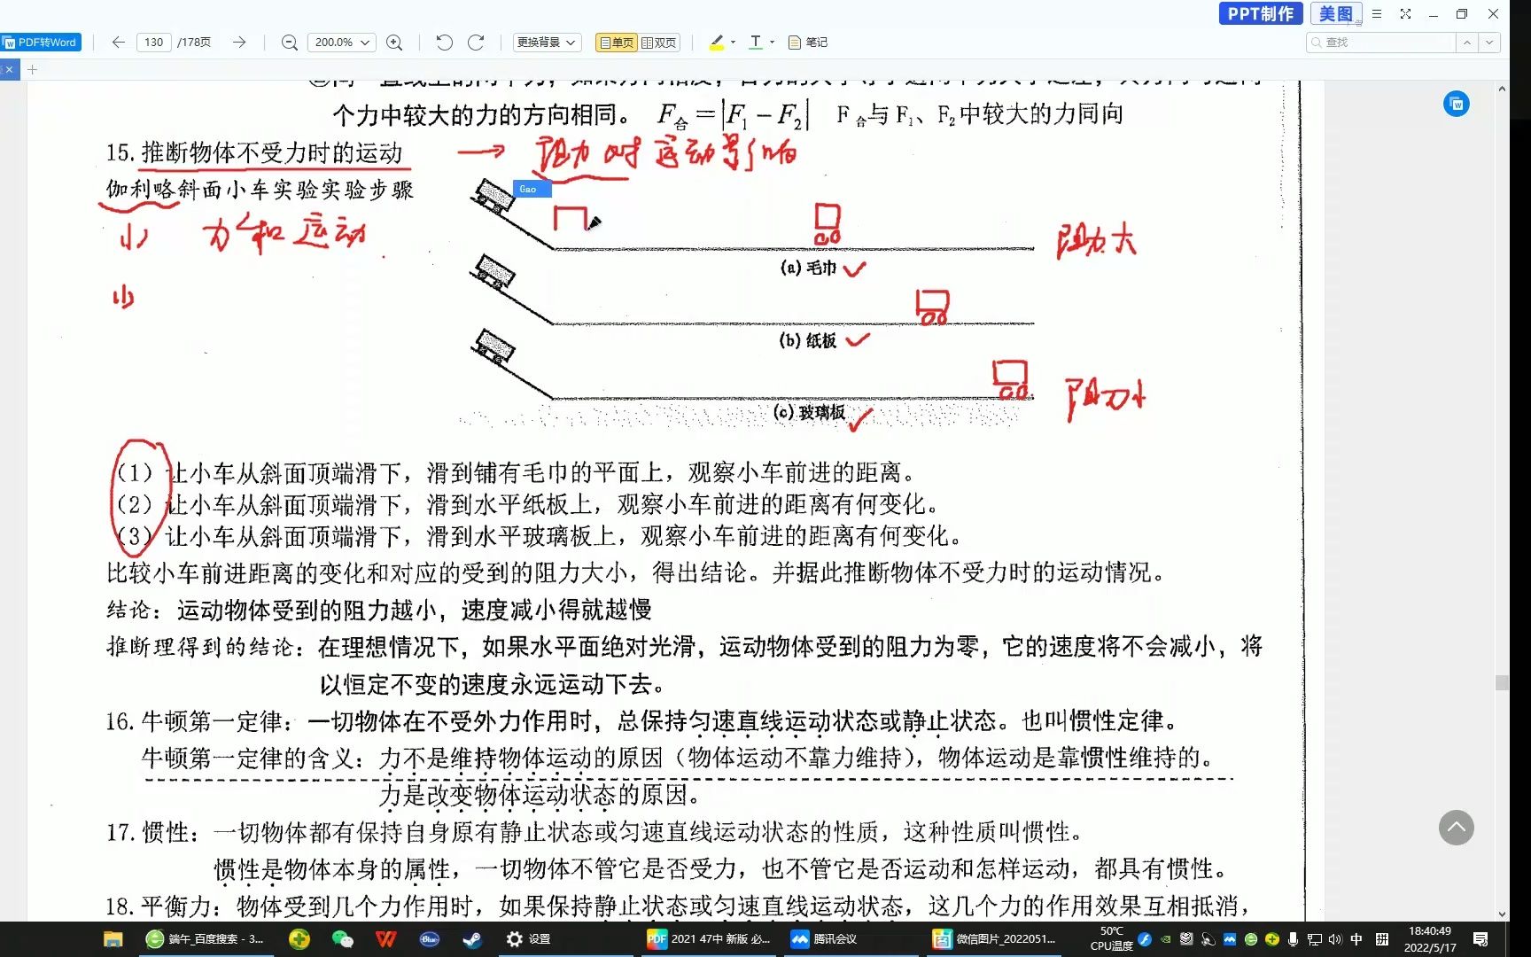
Task: Zoom out with the minus magnifier
Action: click(289, 43)
